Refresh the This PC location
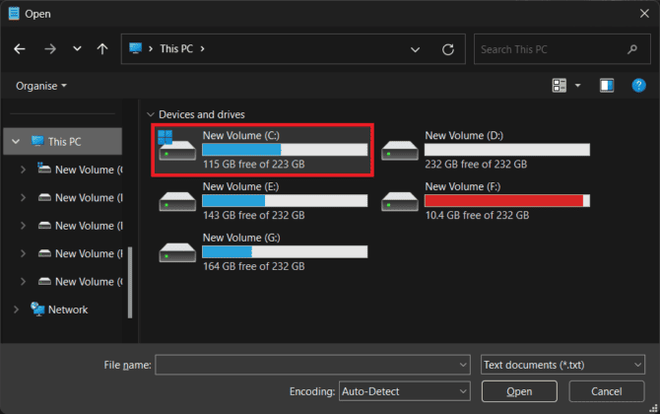The image size is (660, 414). tap(448, 48)
